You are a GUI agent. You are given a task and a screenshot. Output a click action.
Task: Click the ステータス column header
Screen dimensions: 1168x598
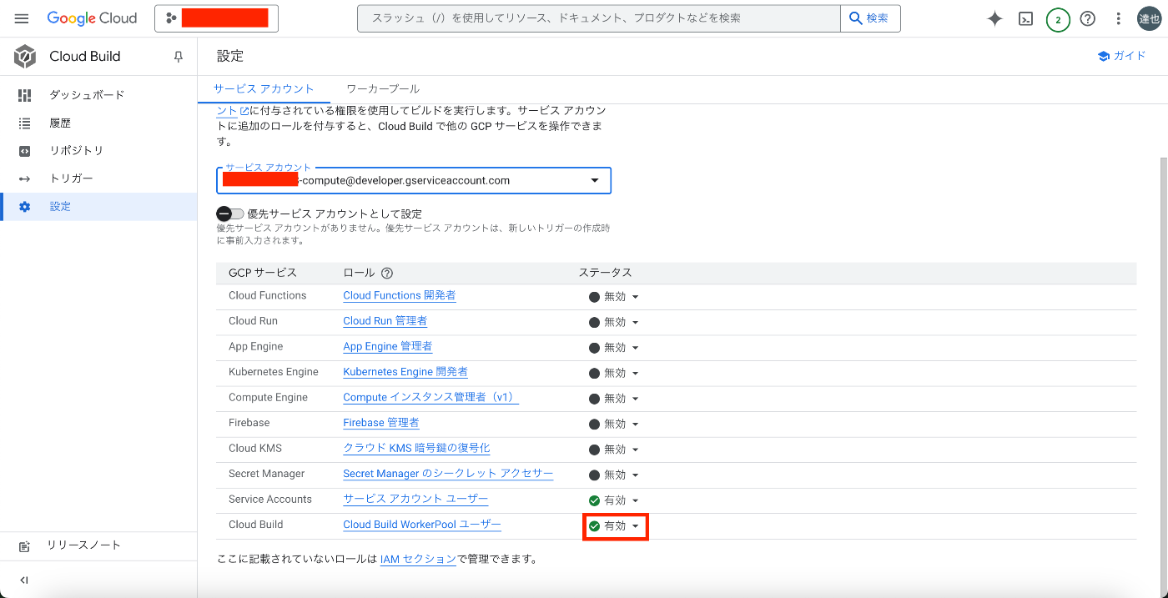click(605, 273)
